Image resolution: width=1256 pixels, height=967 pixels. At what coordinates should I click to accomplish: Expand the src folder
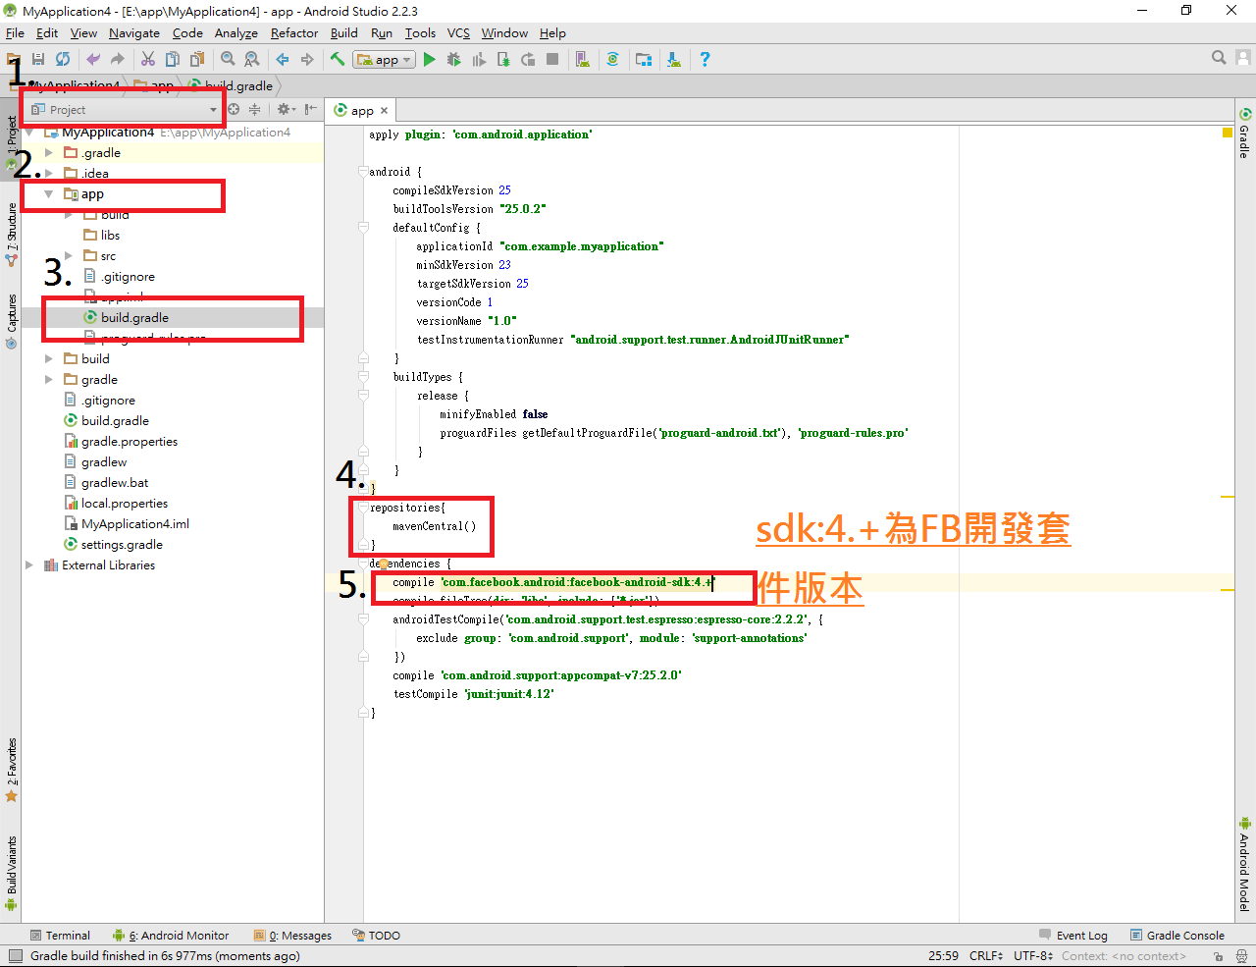pyautogui.click(x=69, y=255)
